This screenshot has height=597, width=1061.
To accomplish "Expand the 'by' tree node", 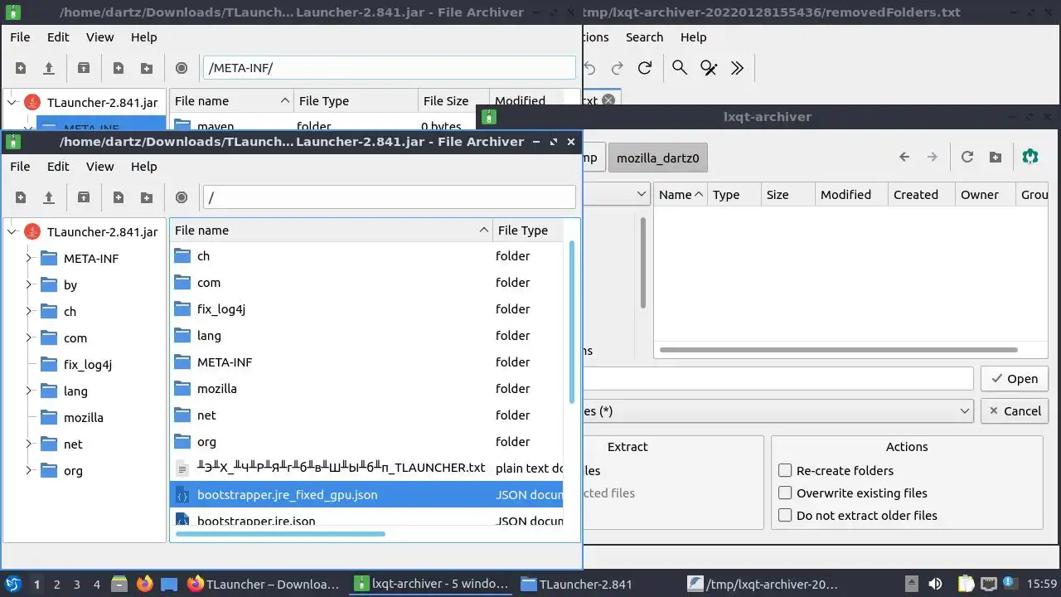I will 29,285.
